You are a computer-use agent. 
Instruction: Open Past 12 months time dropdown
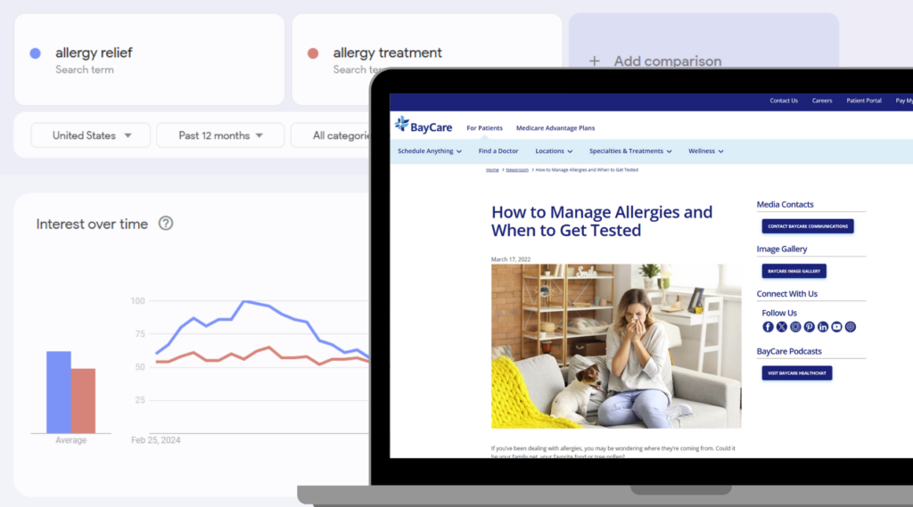[x=220, y=135]
